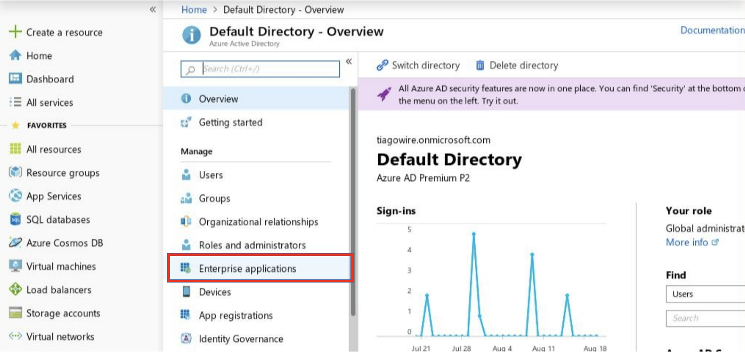Click the Virtual machines monitor icon
This screenshot has width=745, height=352.
pyautogui.click(x=15, y=266)
